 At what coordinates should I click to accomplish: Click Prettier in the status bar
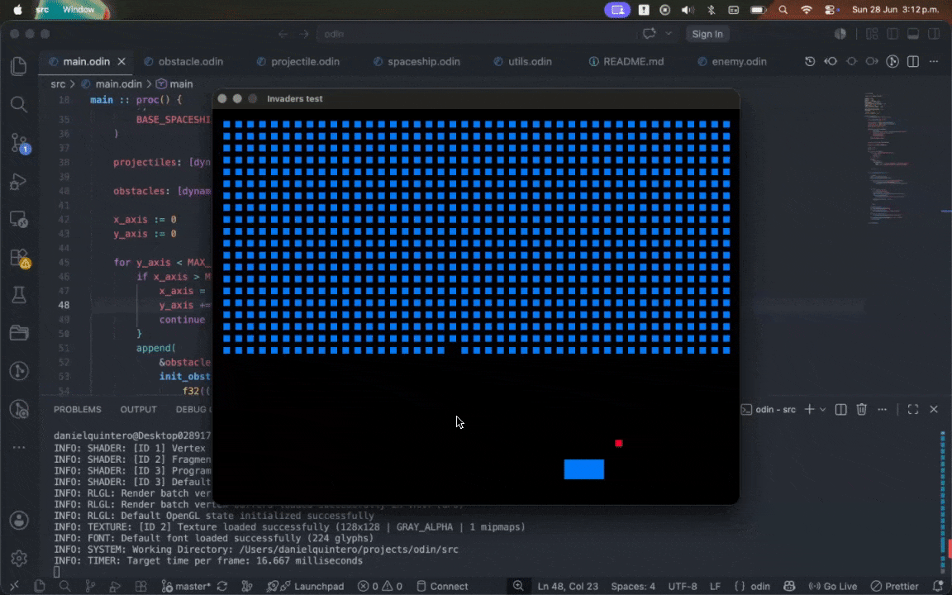(894, 586)
